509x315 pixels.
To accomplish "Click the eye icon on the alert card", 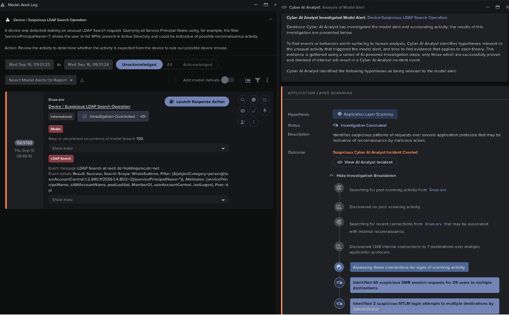I will (x=243, y=111).
